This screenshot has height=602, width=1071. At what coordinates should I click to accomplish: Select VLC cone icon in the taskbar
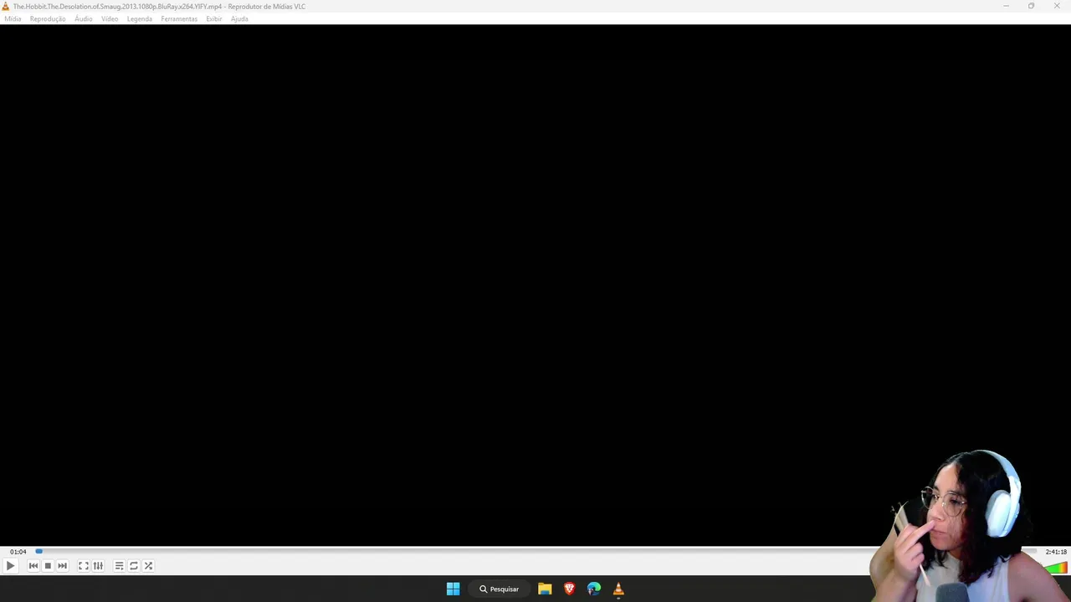pos(618,589)
